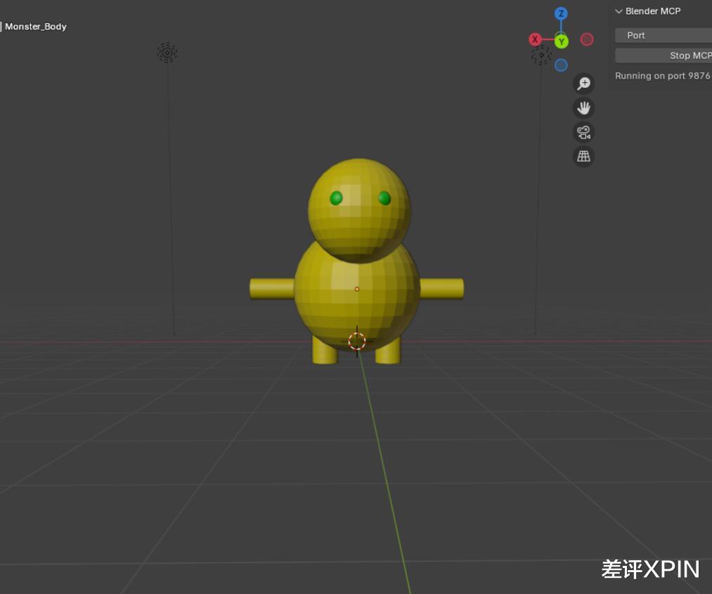Select the monster's right green eye
Screen dimensions: 712x594
tap(384, 198)
